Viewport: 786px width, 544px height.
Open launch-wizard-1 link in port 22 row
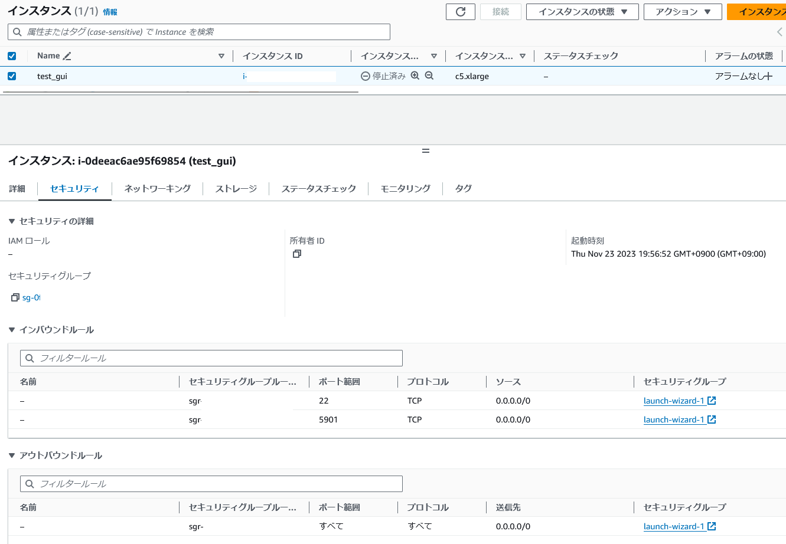(674, 401)
